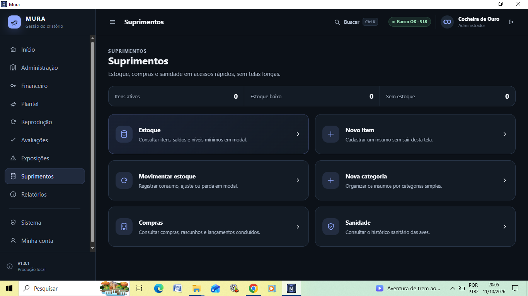Click the Estoque baixo counter
This screenshot has height=296, width=528.
pos(312,96)
